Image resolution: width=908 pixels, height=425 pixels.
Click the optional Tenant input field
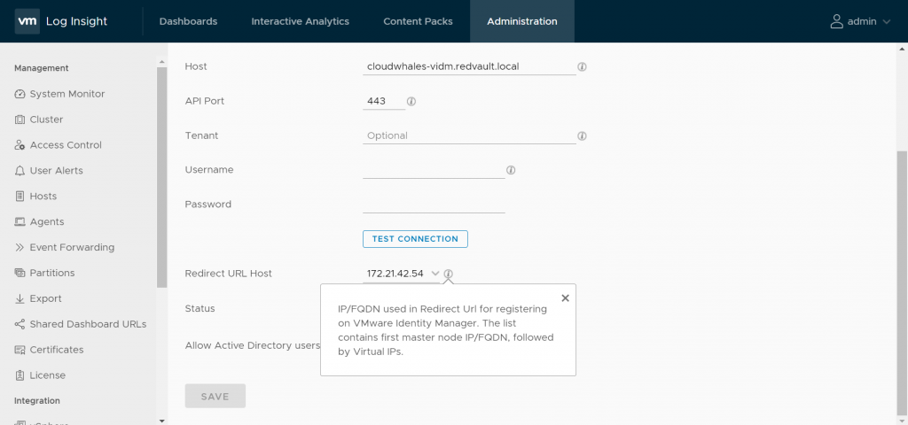point(469,135)
